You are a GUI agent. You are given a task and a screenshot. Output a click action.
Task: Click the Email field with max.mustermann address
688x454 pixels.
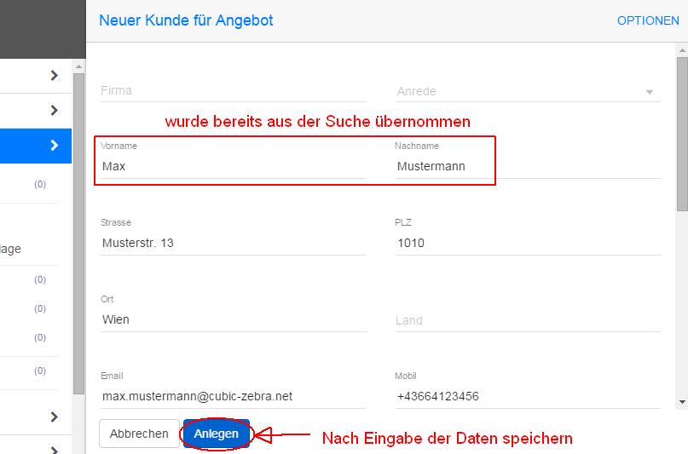[233, 396]
